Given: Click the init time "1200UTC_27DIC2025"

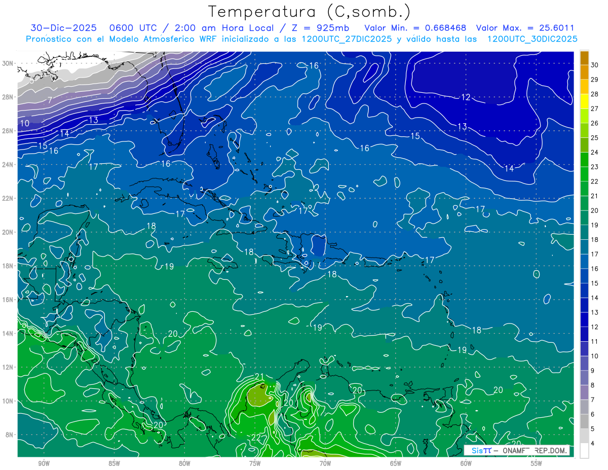Looking at the screenshot, I should coord(347,39).
